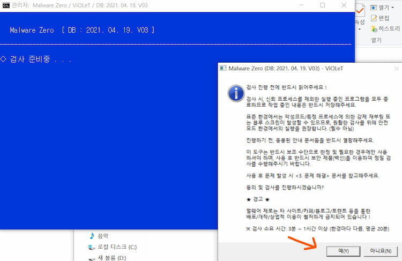
Task: Click the Malware Zero dialog title icon
Action: coord(223,68)
